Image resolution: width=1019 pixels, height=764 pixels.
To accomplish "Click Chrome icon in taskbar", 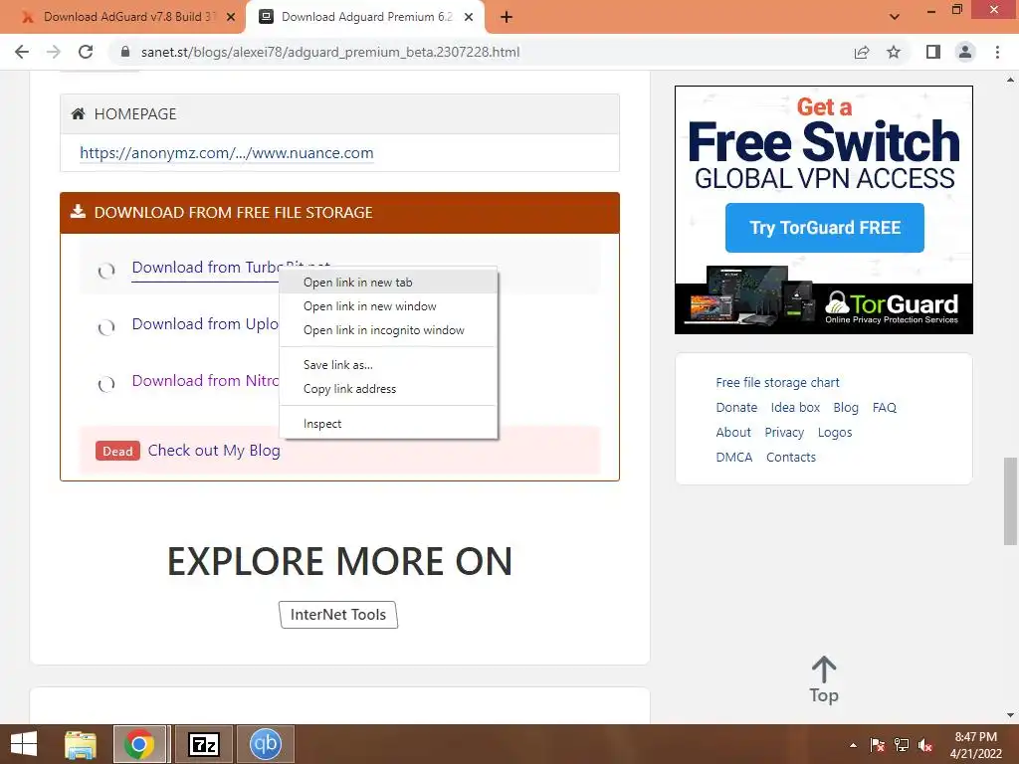I will click(x=139, y=744).
